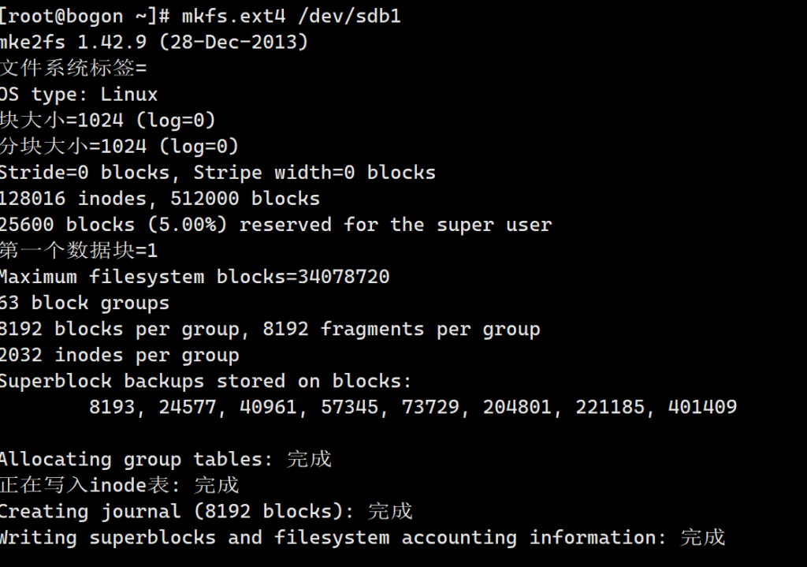The height and width of the screenshot is (567, 807).
Task: Click the mke2fs 1.42.9 version line
Action: coord(154,42)
